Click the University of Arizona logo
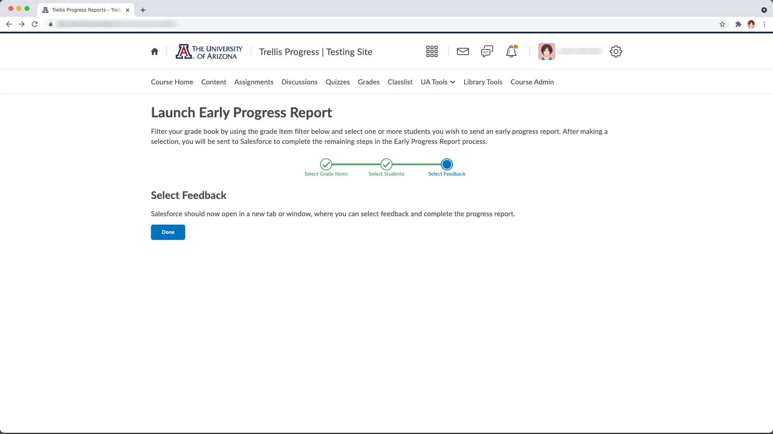This screenshot has width=773, height=434. pyautogui.click(x=209, y=52)
